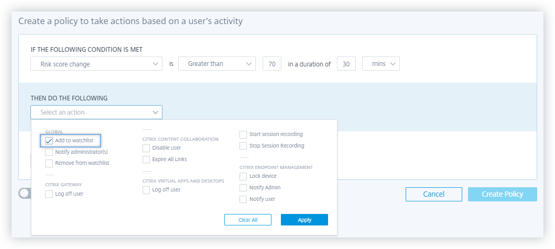Tick Stop Session Recording checkbox
This screenshot has height=249, width=555.
click(x=243, y=146)
